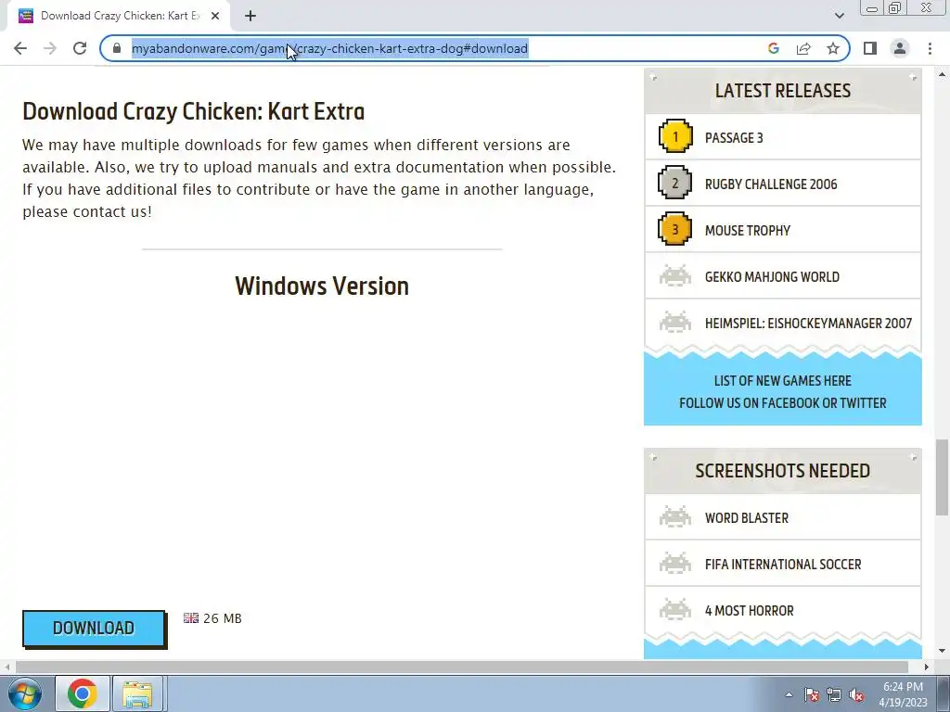Click the 26 MB file size text
This screenshot has width=950, height=712.
pyautogui.click(x=223, y=618)
